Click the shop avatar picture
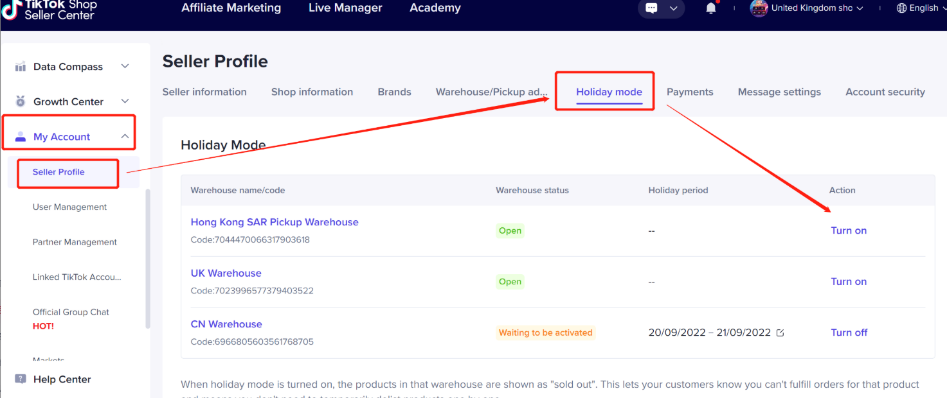 click(x=759, y=8)
